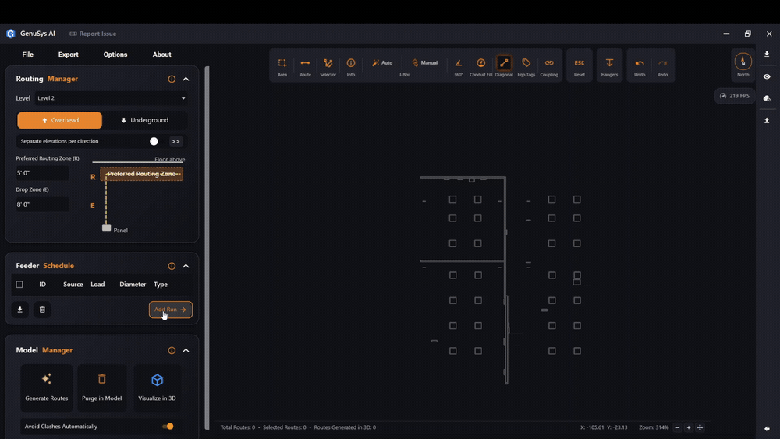Choose Auto J-Box mode
The height and width of the screenshot is (439, 780).
point(382,63)
